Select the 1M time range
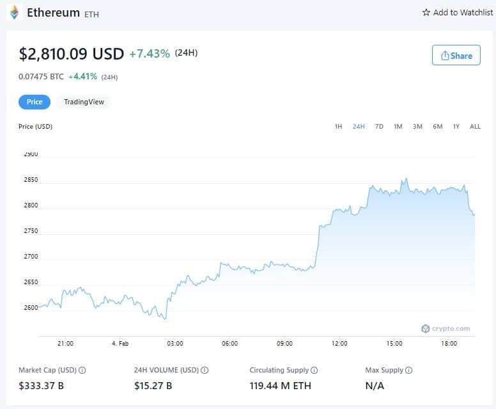This screenshot has width=496, height=409. (x=398, y=126)
